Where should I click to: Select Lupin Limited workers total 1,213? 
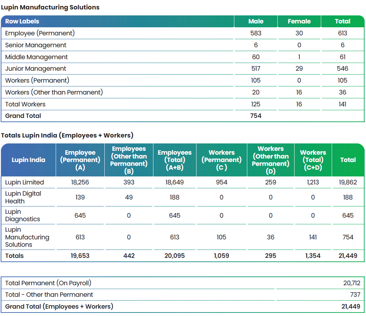(313, 182)
